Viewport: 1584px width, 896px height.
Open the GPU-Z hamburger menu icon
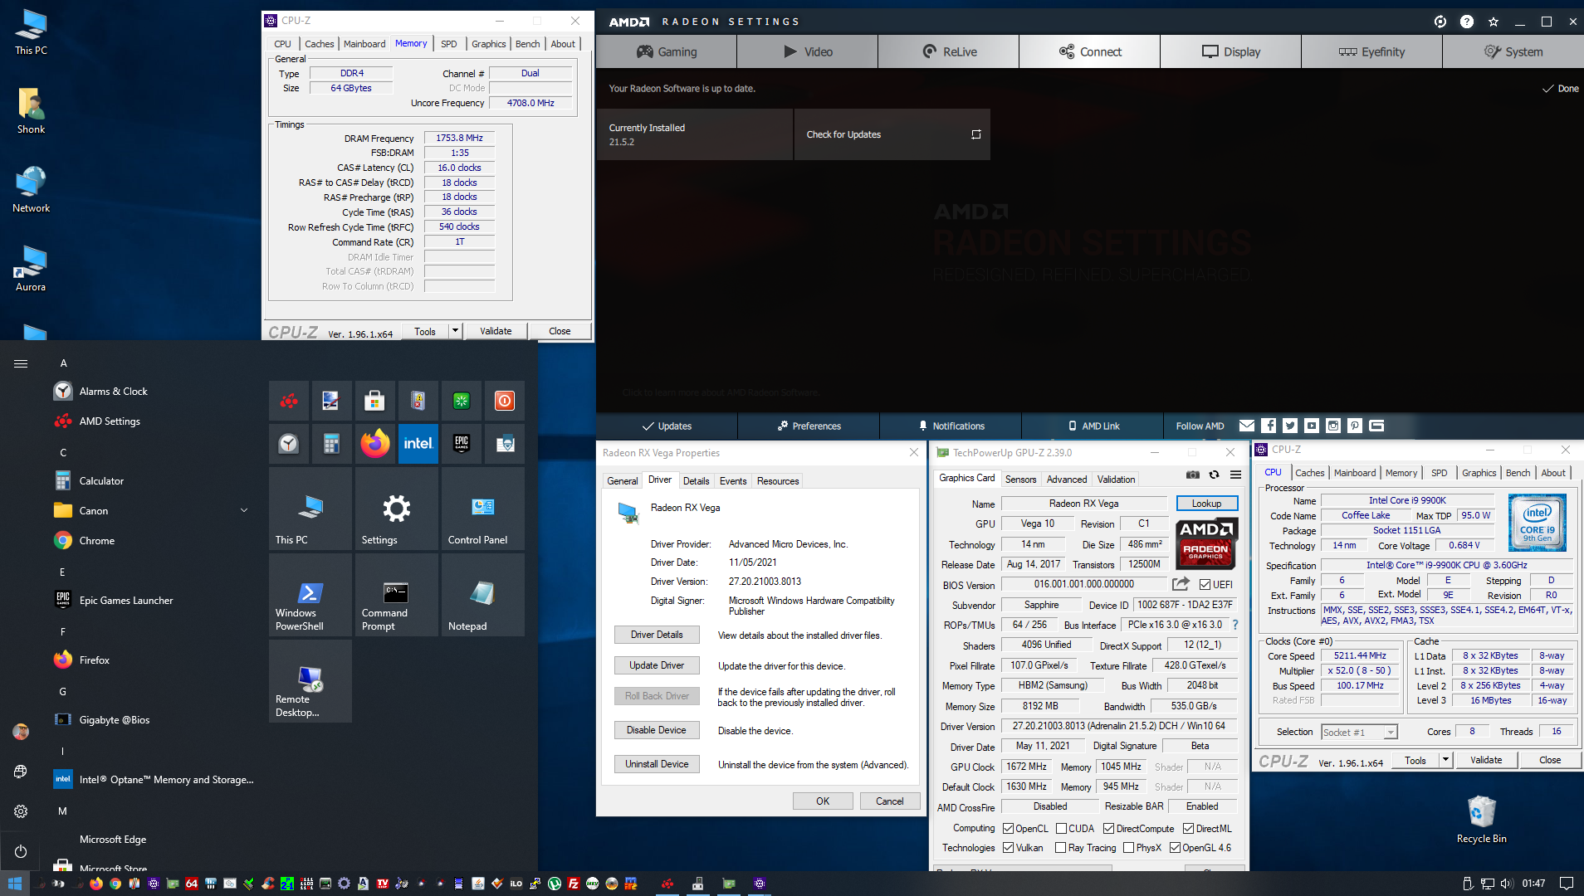pyautogui.click(x=1235, y=475)
